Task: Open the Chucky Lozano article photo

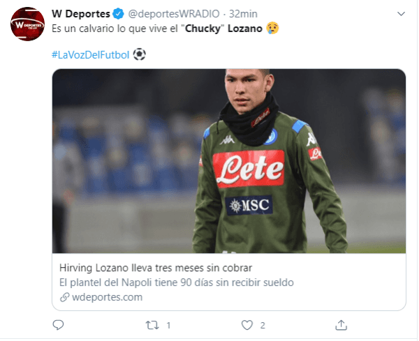Action: (x=229, y=160)
